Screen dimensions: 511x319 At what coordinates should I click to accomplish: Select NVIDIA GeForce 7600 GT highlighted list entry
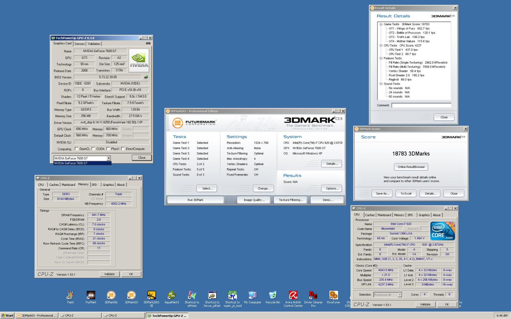[x=82, y=163]
